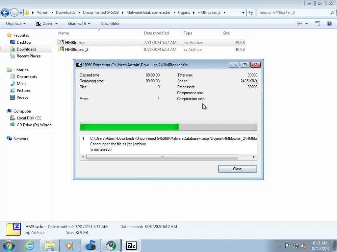
Task: Click the error list horizontal scrollbar thumb
Action: click(162, 157)
